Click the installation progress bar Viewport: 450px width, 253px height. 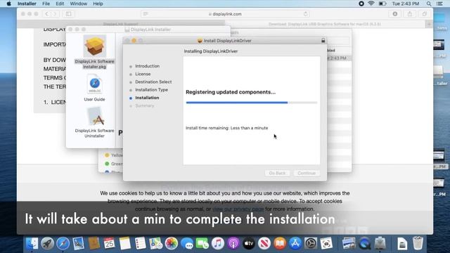pos(252,103)
